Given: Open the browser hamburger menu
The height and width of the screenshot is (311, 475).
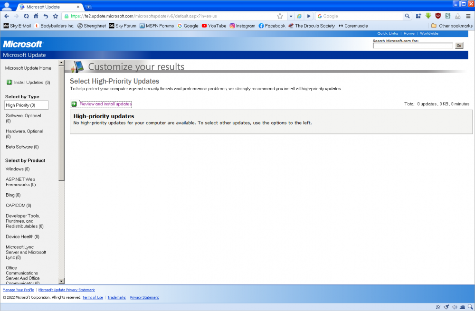Looking at the screenshot, I should coord(468,16).
